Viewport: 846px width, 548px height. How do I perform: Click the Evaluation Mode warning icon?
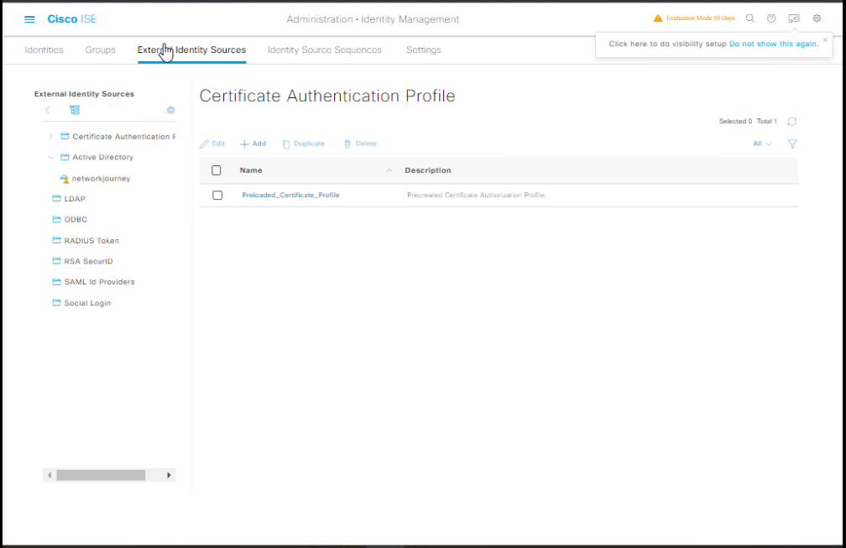[x=658, y=18]
